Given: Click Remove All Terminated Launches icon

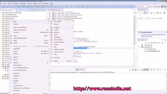Looking at the screenshot, I should tap(136, 70).
